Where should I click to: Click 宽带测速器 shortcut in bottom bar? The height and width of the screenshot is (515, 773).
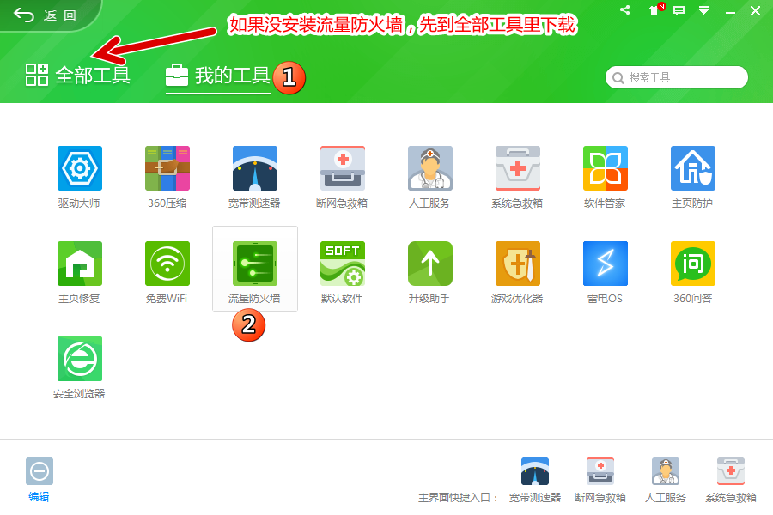click(x=535, y=471)
